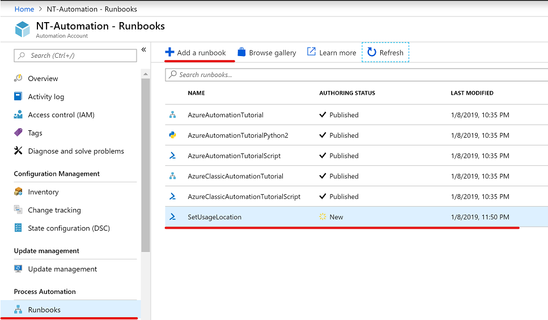Click the graphical runbook icon beside AzureAutomationTutorial
Screen dimensions: 548x320
pyautogui.click(x=173, y=114)
